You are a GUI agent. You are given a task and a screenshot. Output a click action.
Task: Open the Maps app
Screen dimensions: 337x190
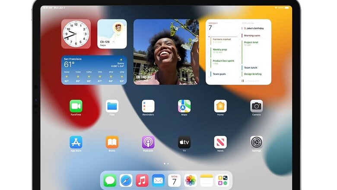184,106
